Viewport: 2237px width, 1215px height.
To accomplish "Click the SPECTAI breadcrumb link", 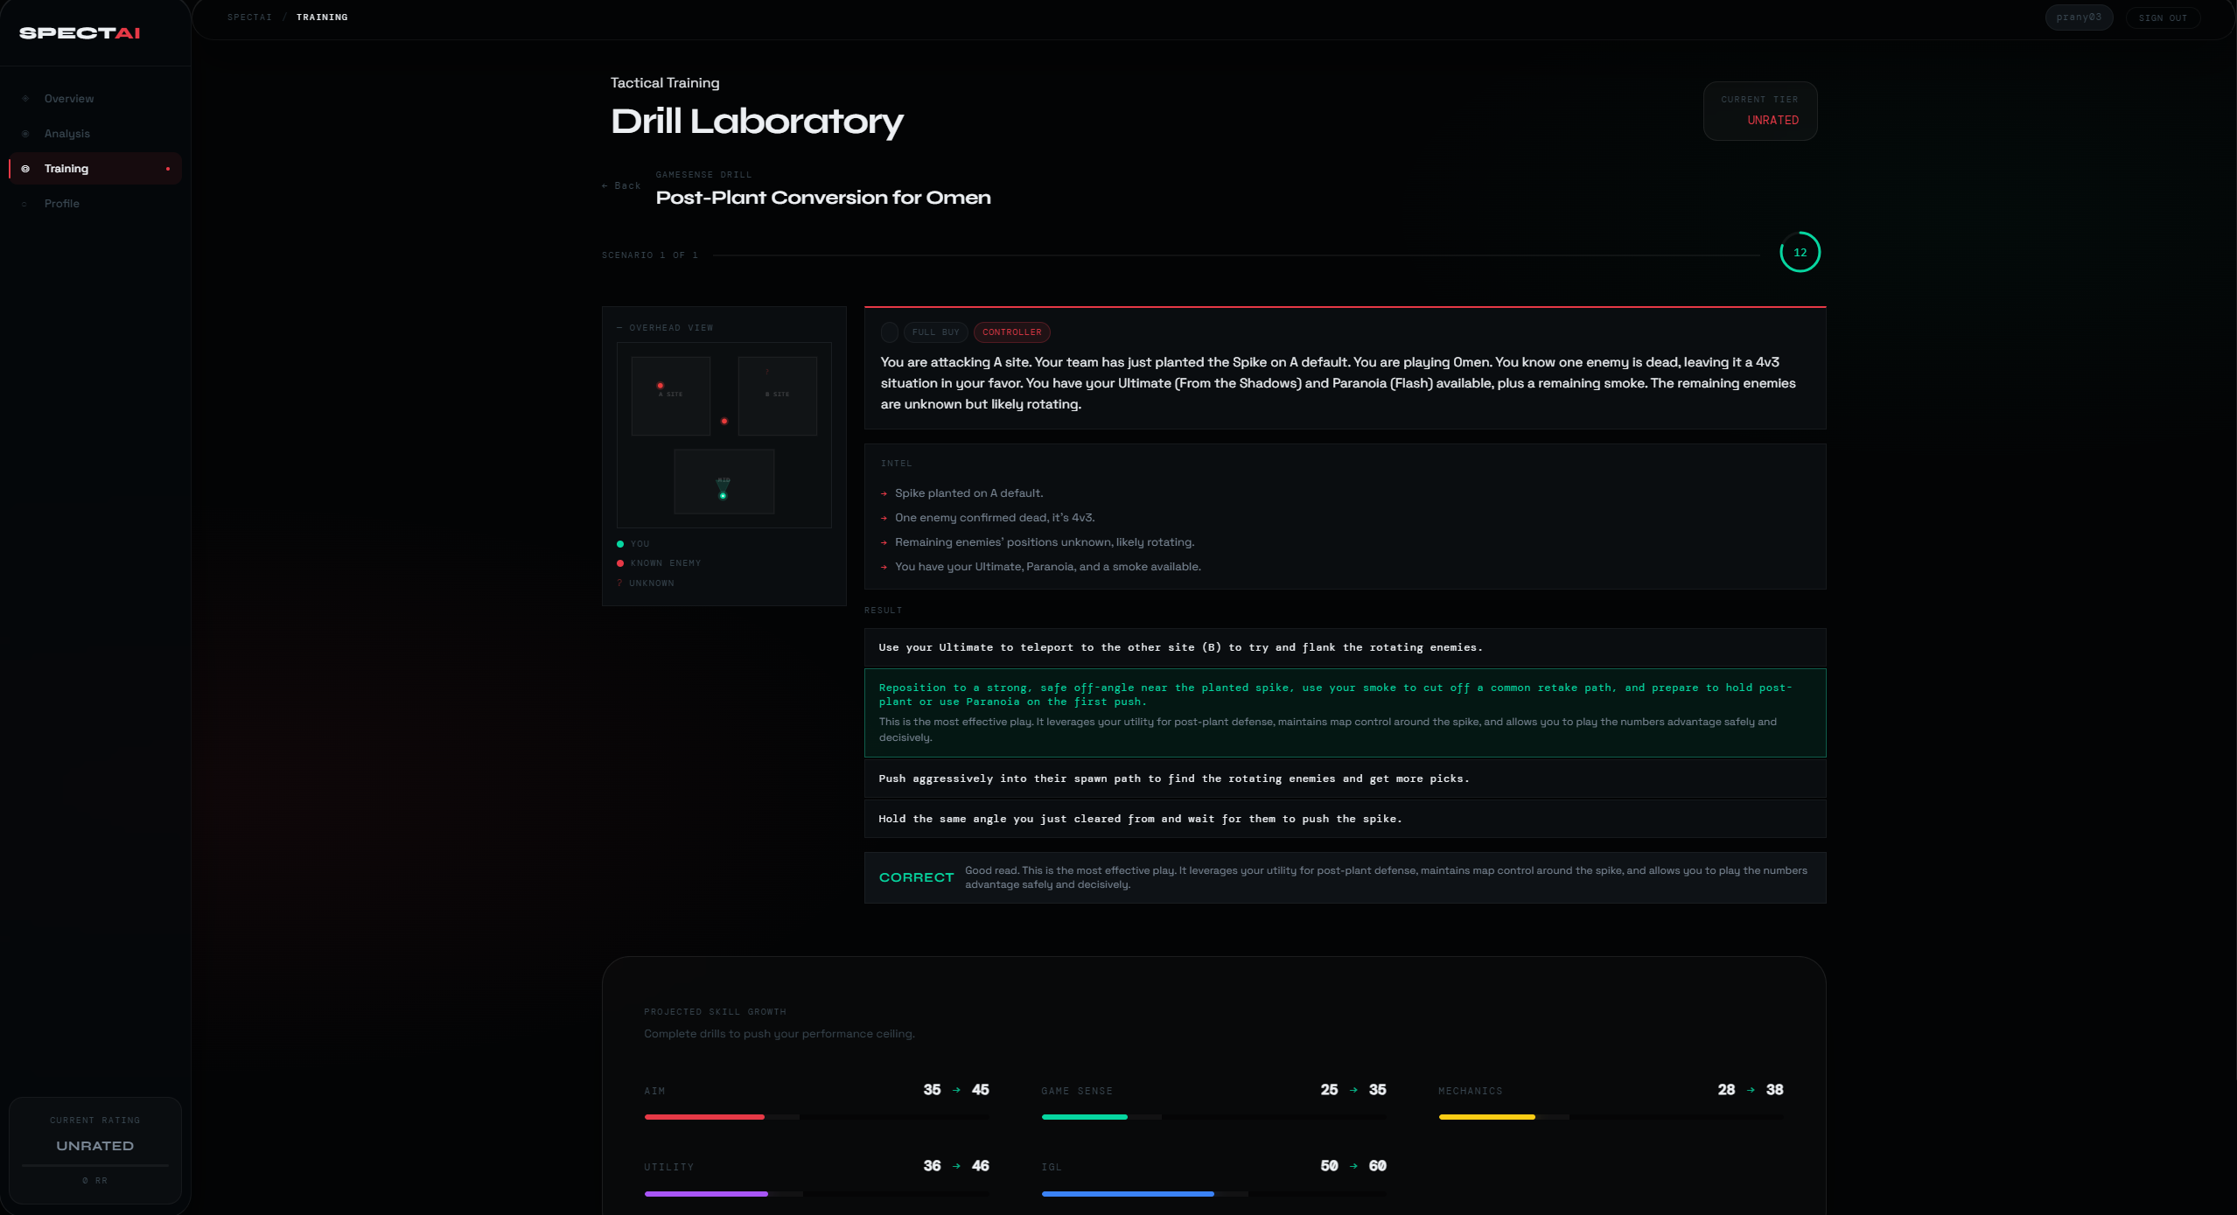I will pyautogui.click(x=249, y=17).
